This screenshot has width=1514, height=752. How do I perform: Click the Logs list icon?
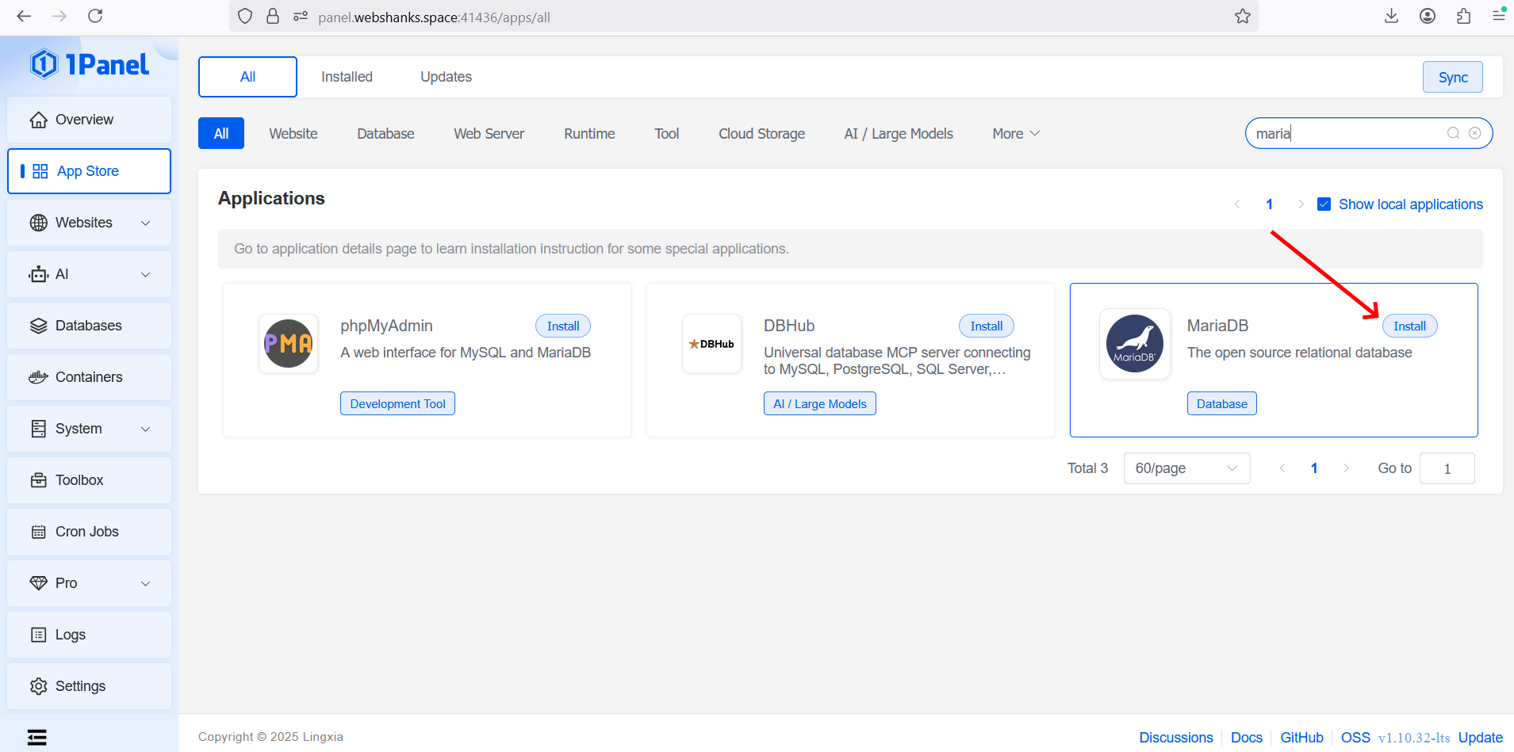pyautogui.click(x=38, y=635)
